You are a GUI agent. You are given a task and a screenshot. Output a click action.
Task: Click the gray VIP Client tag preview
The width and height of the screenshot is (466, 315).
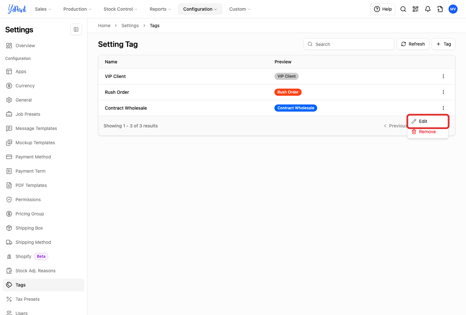click(x=286, y=76)
